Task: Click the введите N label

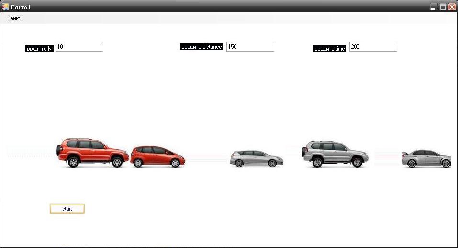Action: tap(39, 49)
